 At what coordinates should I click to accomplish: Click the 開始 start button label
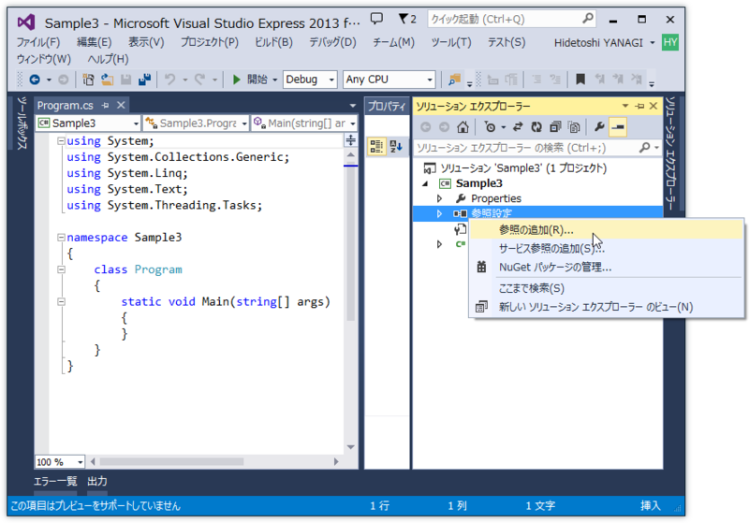click(257, 80)
